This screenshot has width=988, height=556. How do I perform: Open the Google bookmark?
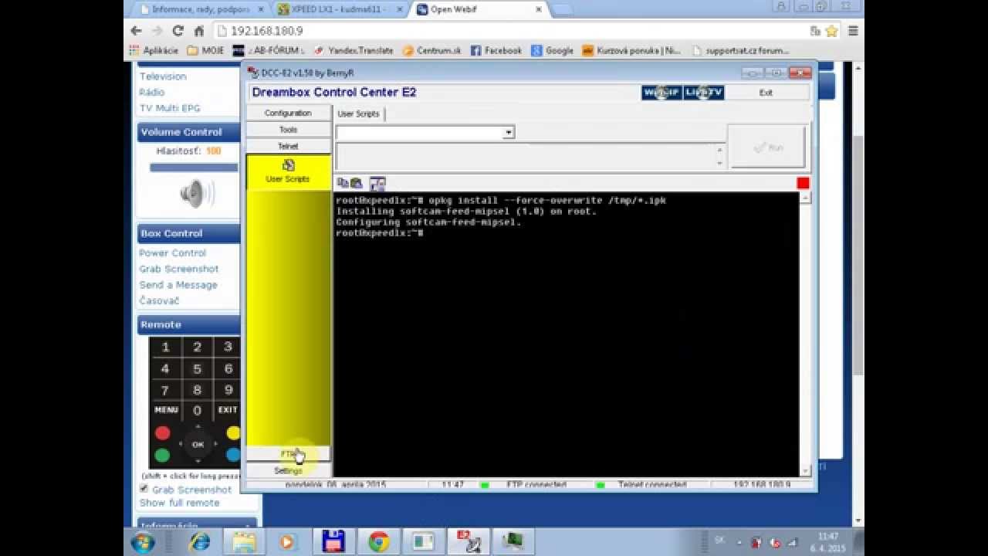(x=552, y=50)
